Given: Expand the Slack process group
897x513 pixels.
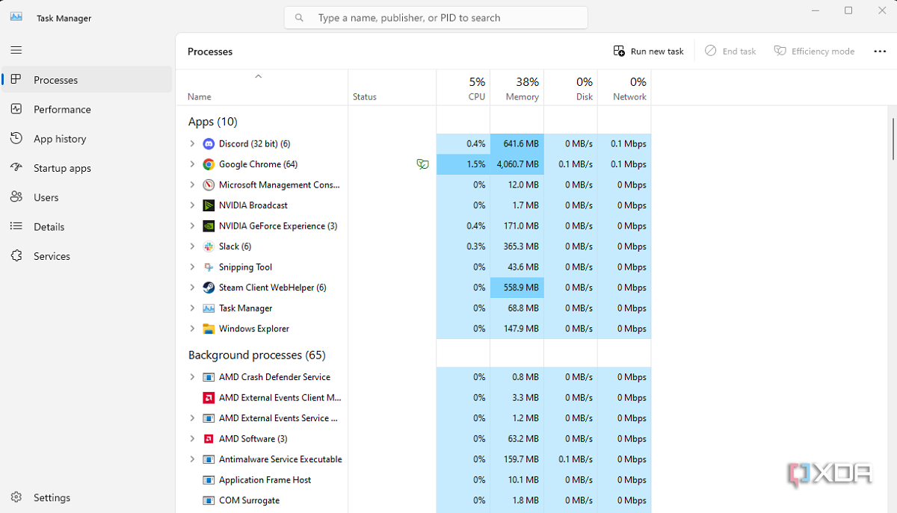Looking at the screenshot, I should [193, 246].
